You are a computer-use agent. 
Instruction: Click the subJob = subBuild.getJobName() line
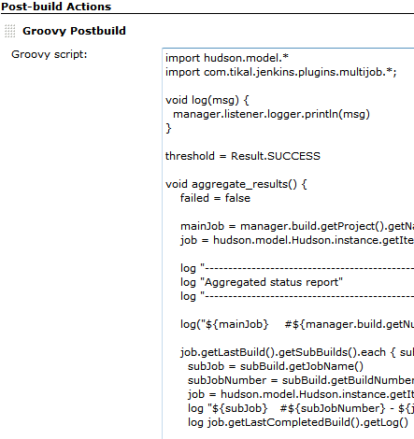(276, 366)
